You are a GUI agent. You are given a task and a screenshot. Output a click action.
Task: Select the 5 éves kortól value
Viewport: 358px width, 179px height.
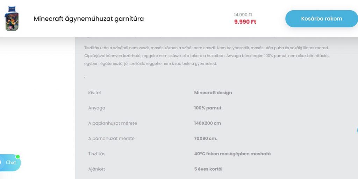[x=208, y=169]
